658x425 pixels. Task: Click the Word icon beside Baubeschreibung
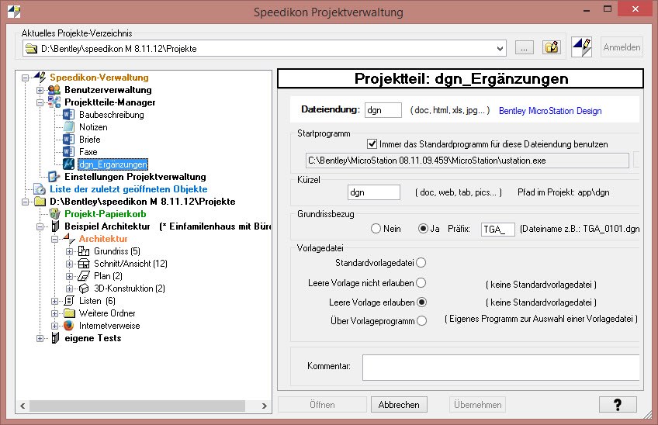(x=68, y=115)
